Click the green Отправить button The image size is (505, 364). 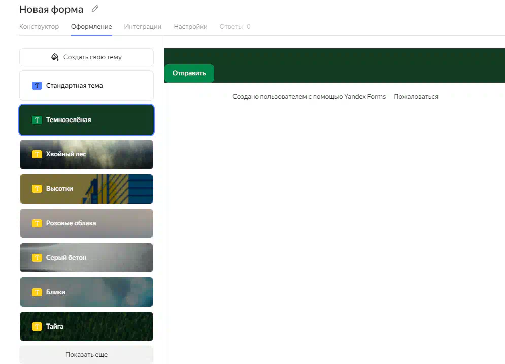(x=189, y=73)
